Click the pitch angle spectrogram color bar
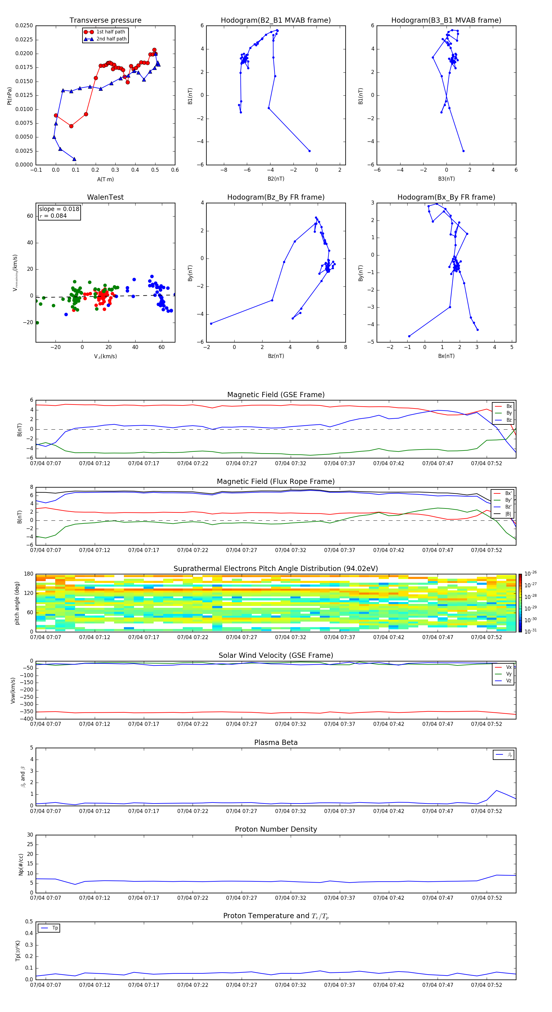The height and width of the screenshot is (1012, 552). (520, 603)
